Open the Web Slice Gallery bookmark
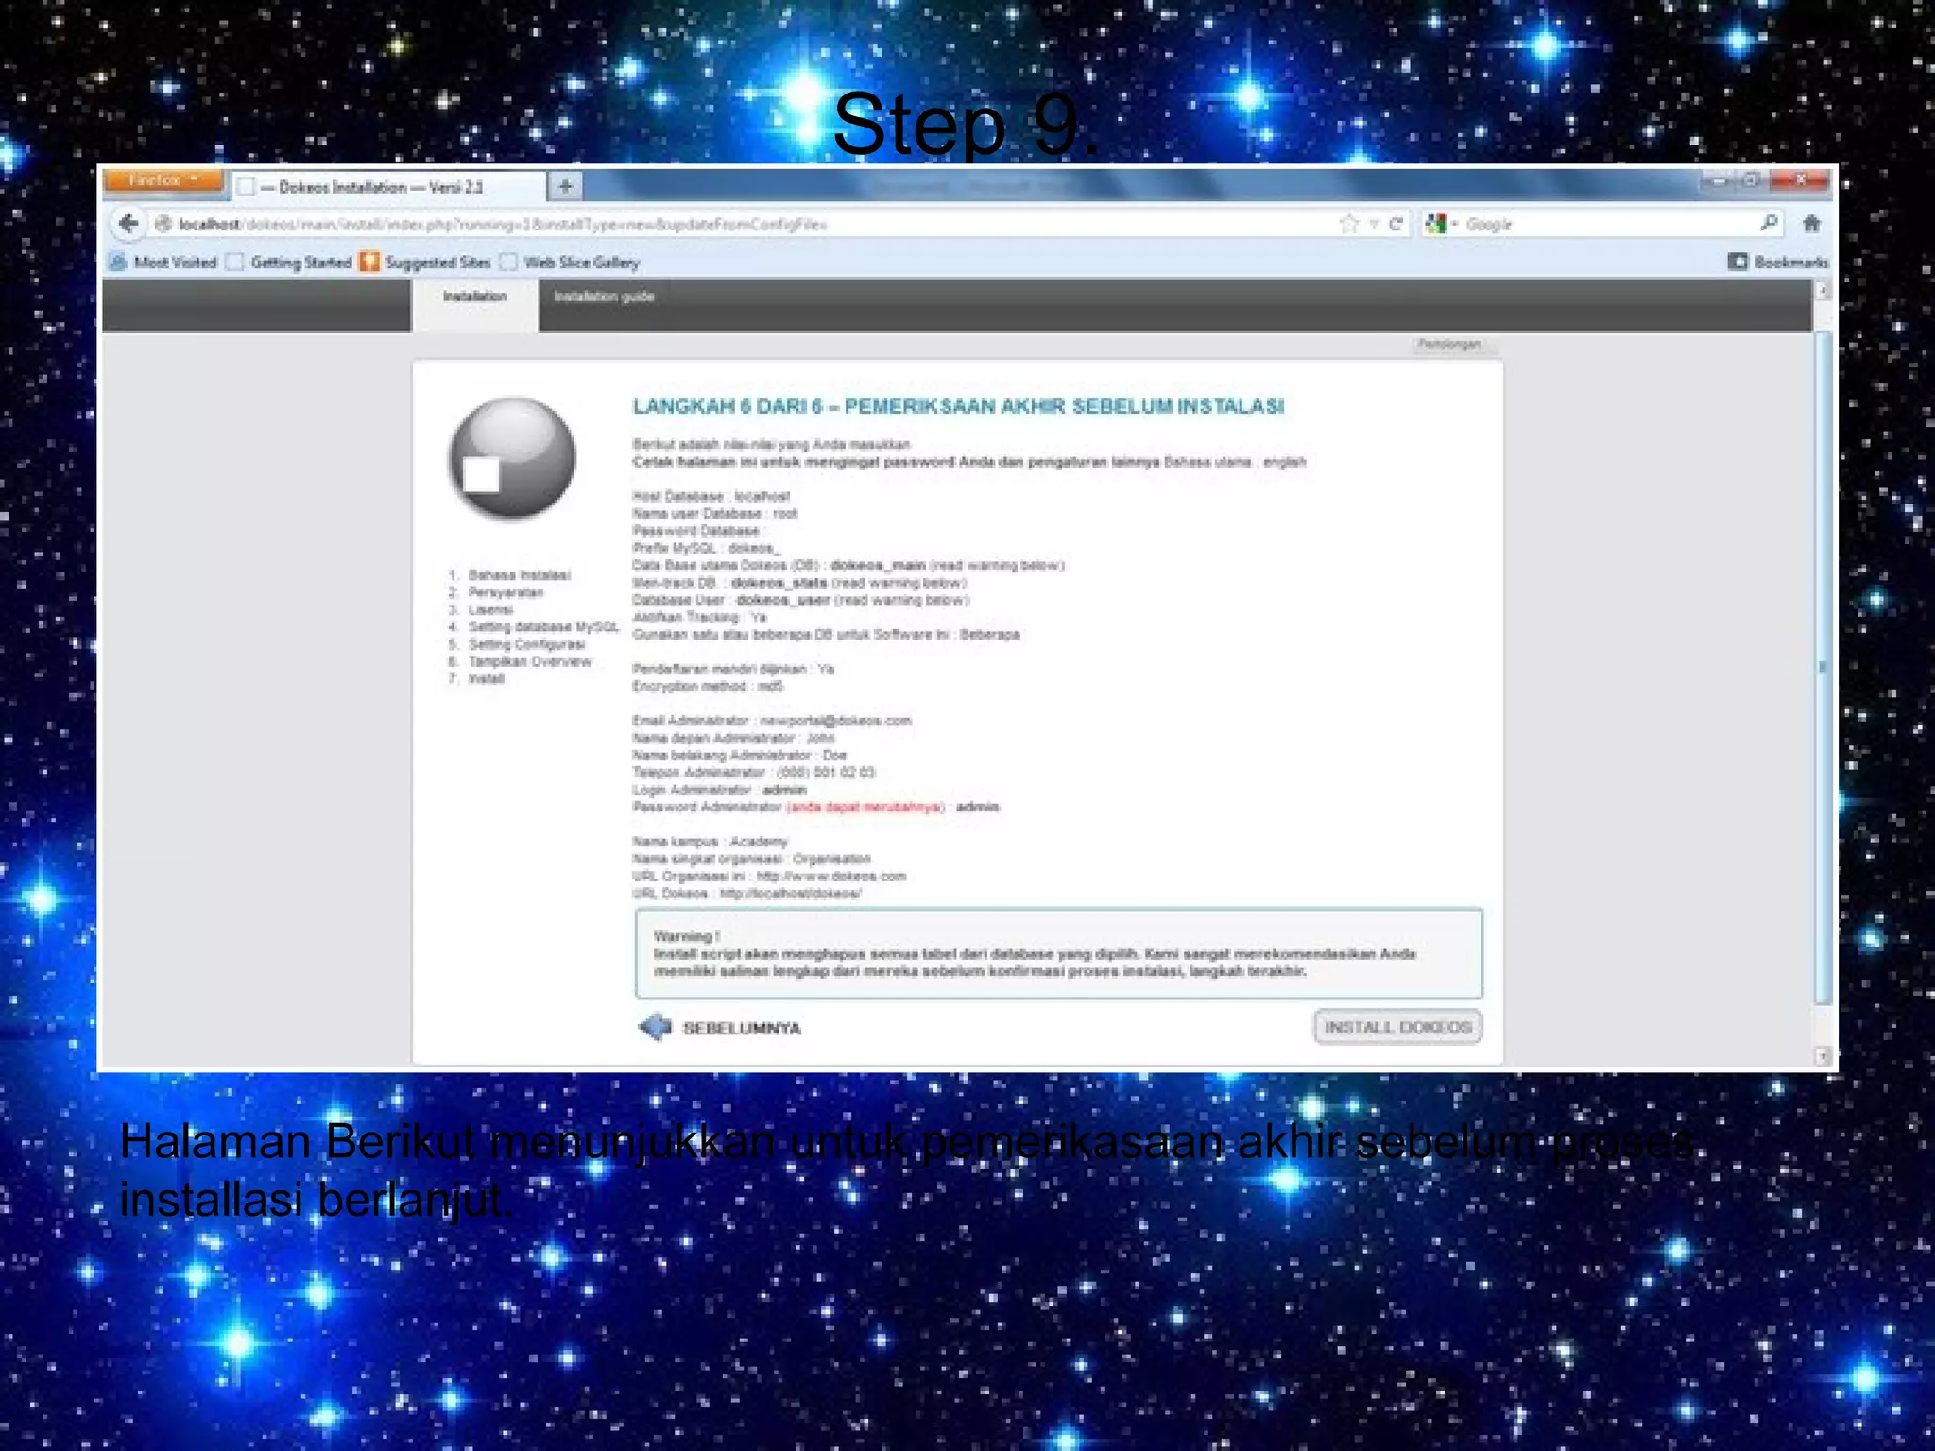Screen dimensions: 1935x1451 tap(570, 263)
